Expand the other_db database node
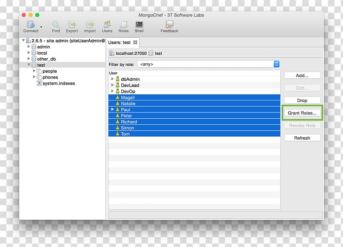This screenshot has height=247, width=343. point(29,59)
